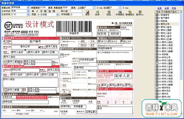Screen dimensions: 184x119
Task: Select the 目的地 field on the waybill
Action: (115, 34)
